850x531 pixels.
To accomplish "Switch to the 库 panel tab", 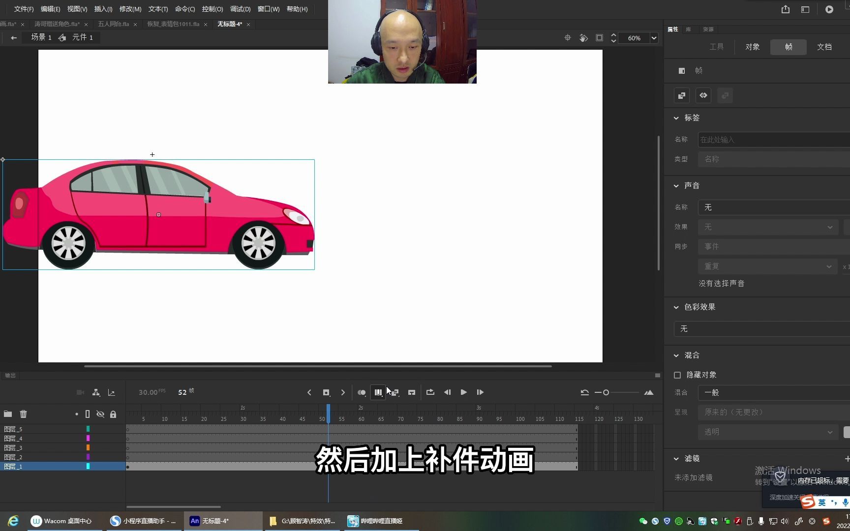I will point(689,29).
